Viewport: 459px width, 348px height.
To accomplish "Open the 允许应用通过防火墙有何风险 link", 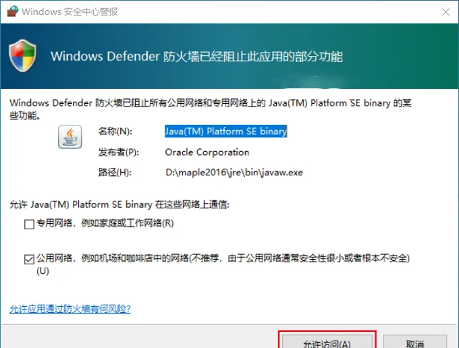I will [x=70, y=309].
